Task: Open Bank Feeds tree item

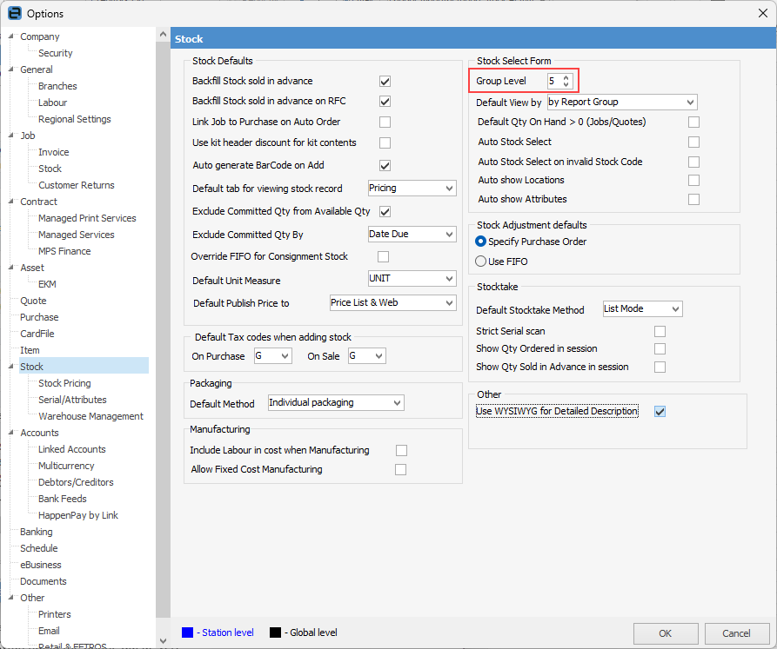Action: coord(63,499)
